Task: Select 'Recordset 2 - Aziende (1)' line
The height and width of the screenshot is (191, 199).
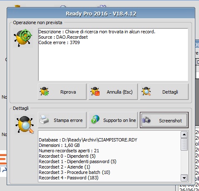Action: 65,167
